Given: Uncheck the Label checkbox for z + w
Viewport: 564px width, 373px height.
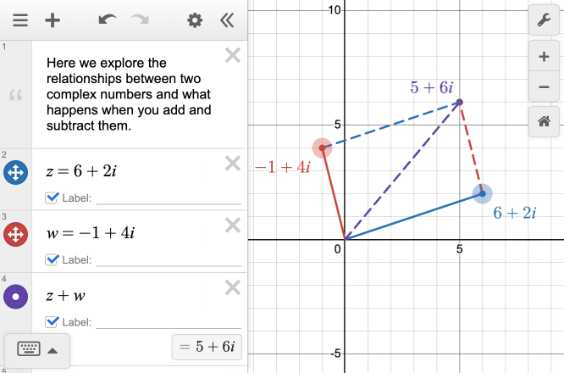Looking at the screenshot, I should (x=52, y=321).
